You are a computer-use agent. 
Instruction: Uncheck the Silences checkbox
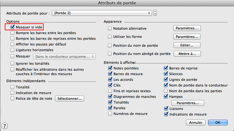click(166, 74)
